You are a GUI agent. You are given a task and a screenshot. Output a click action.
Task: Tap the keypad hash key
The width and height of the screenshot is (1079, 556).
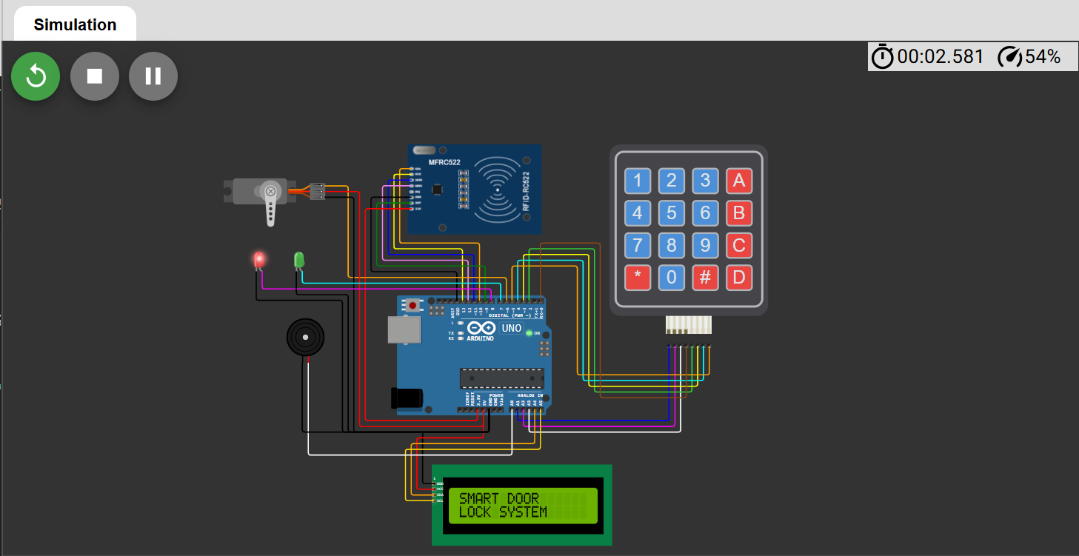pos(705,278)
